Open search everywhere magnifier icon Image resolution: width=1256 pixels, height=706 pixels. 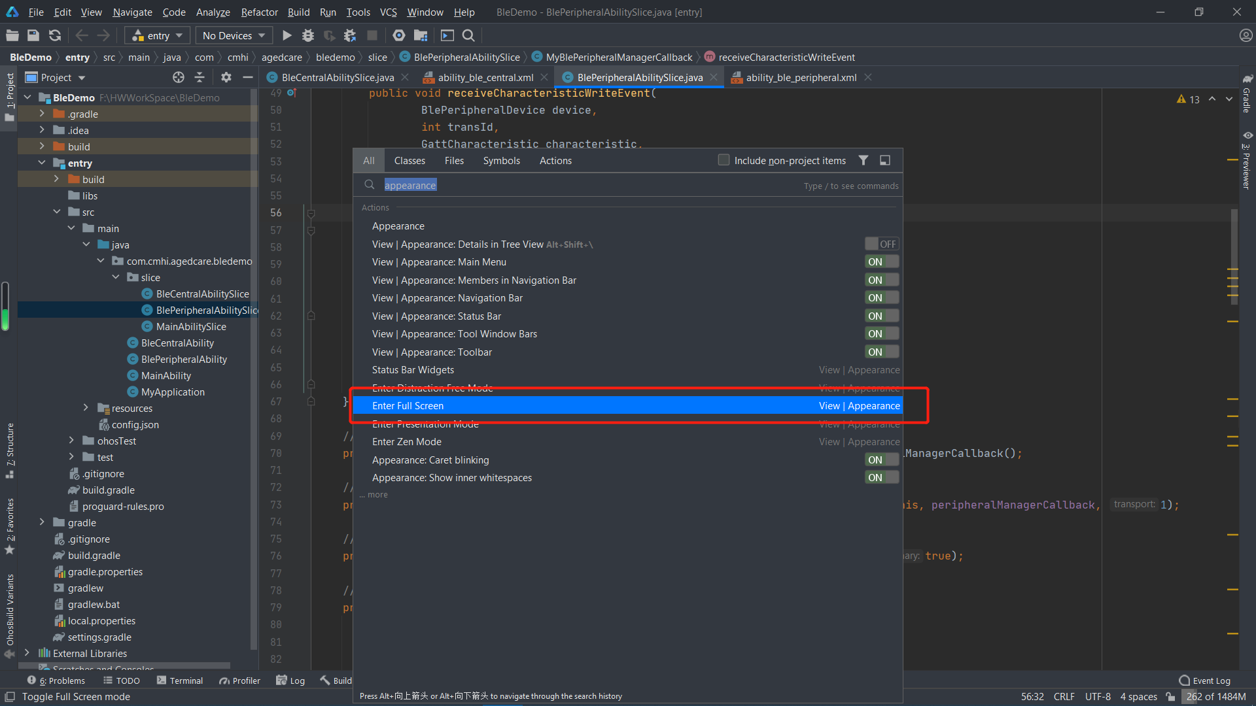pyautogui.click(x=468, y=35)
